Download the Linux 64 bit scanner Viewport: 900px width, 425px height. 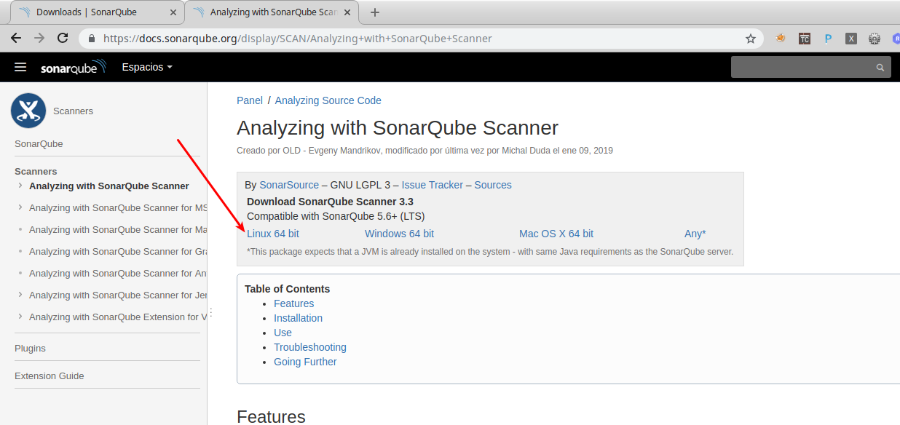pyautogui.click(x=273, y=234)
